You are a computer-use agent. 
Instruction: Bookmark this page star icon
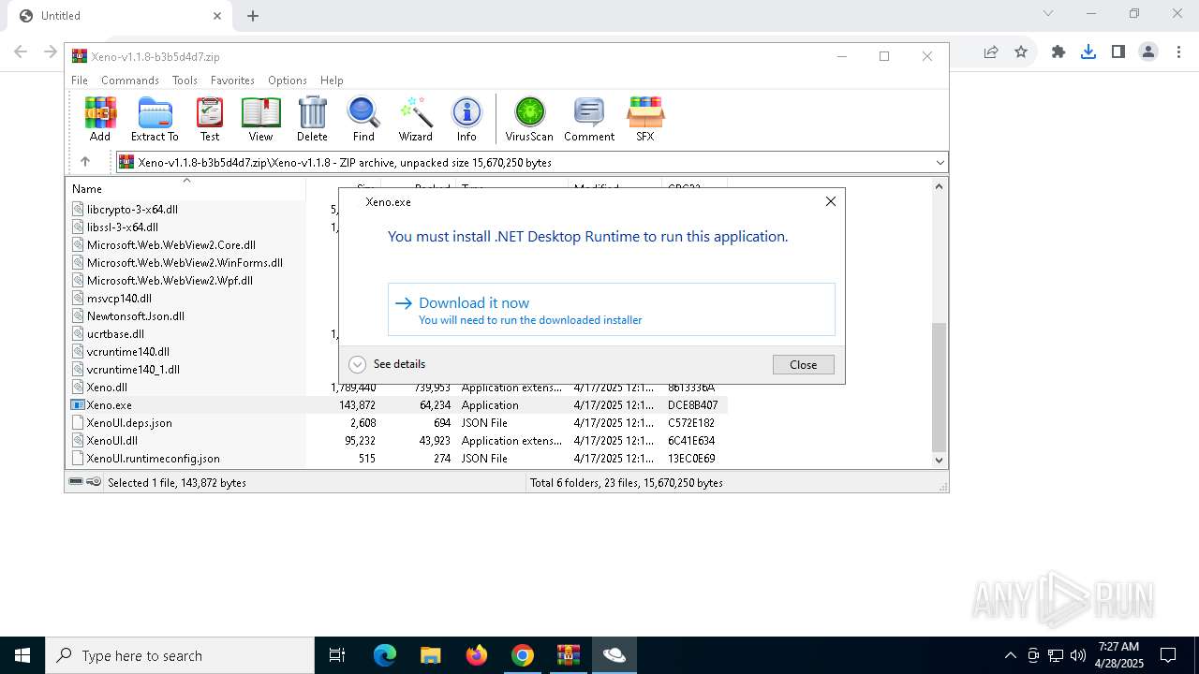coord(1021,52)
